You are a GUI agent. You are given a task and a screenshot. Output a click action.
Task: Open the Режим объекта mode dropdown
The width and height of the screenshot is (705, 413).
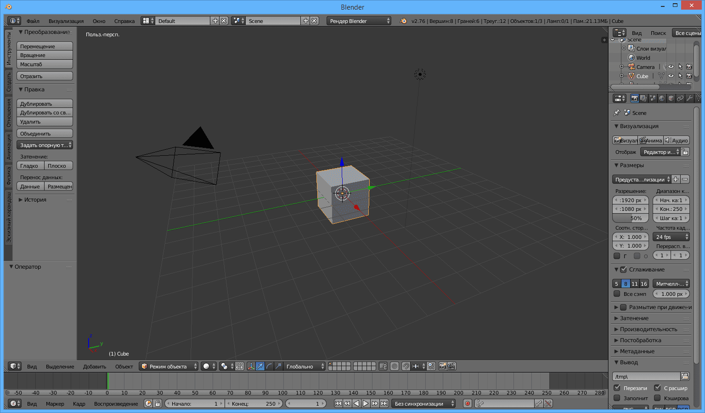[169, 366]
